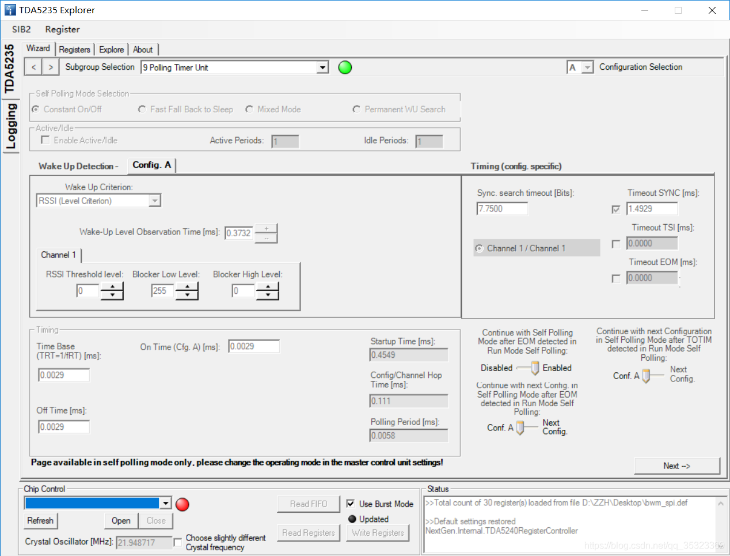Open Configuration Selection A dropdown
Viewport: 730px width, 556px height.
pyautogui.click(x=587, y=67)
